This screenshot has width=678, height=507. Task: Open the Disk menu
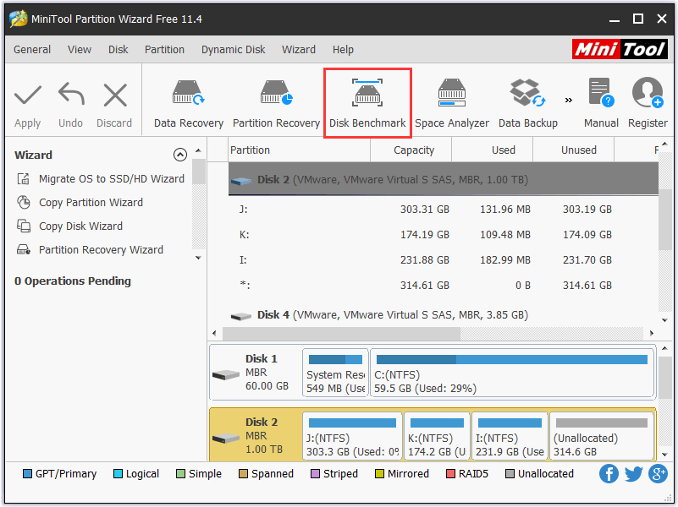118,50
